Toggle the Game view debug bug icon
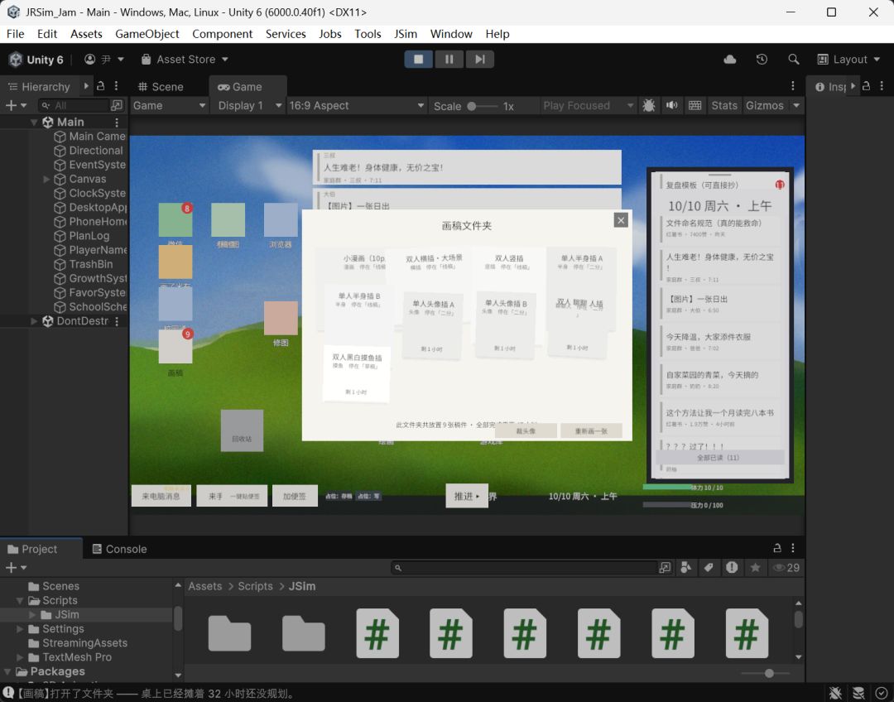The height and width of the screenshot is (702, 894). coord(648,105)
